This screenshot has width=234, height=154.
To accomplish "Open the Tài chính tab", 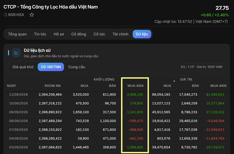I will coord(120,34).
